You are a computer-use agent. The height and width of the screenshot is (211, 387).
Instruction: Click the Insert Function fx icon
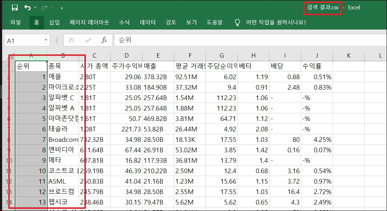[x=104, y=40]
